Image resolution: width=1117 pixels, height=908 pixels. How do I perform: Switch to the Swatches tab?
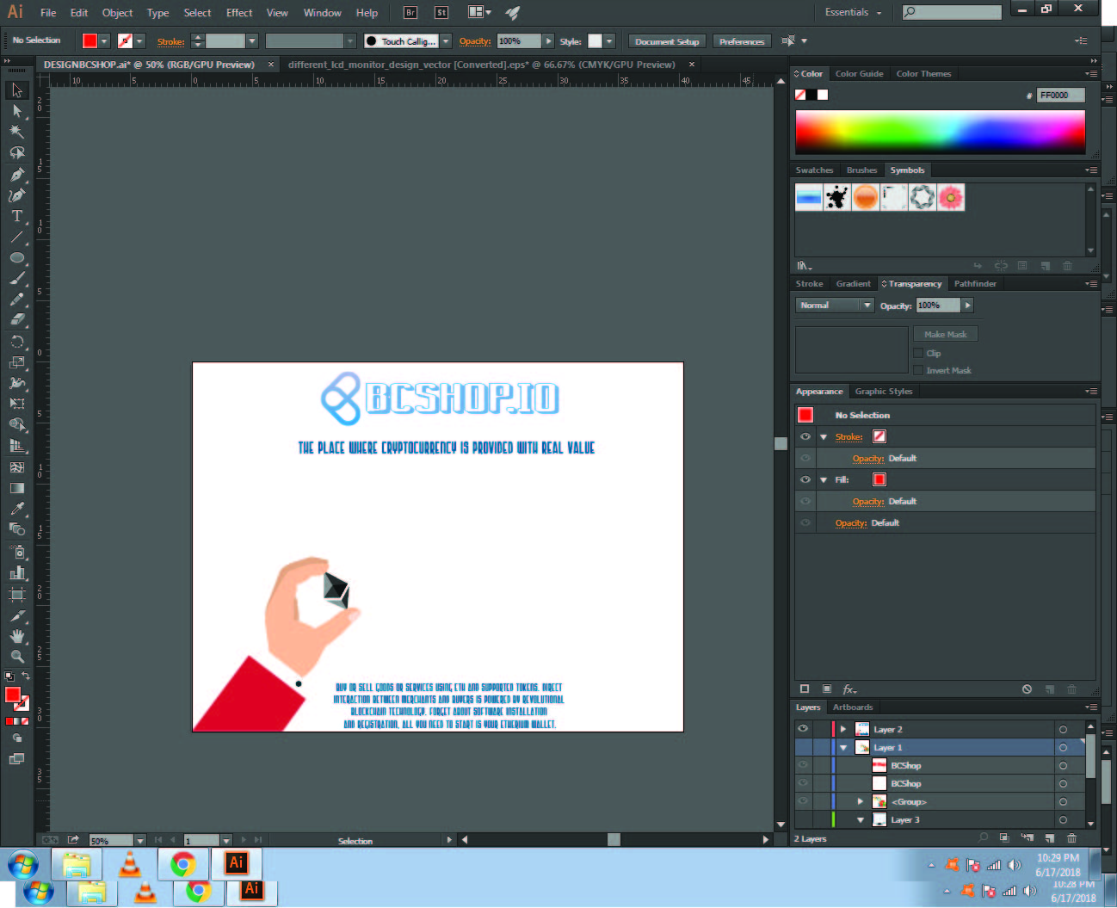pos(814,170)
